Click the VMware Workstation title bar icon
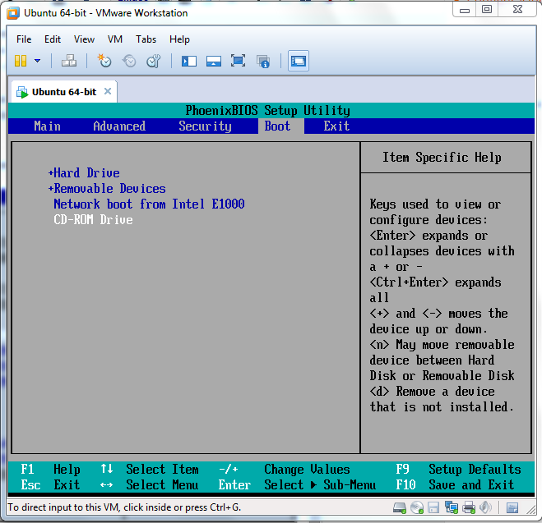 13,13
